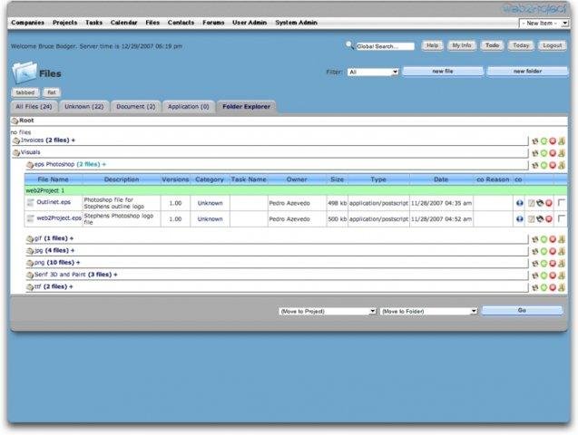Open the Move to Project dropdown

click(x=327, y=311)
